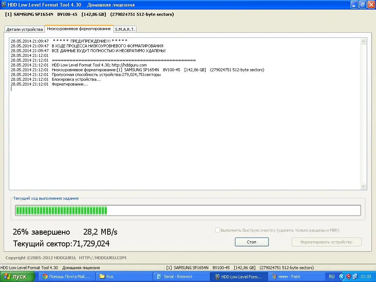The image size is (376, 282).
Task: Click the disabled Форматировать устройство button
Action: [x=326, y=242]
